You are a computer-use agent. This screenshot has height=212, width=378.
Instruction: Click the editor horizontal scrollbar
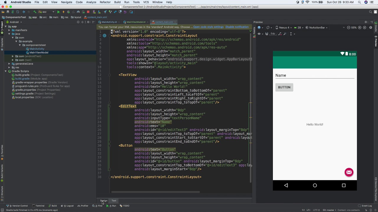(x=156, y=192)
